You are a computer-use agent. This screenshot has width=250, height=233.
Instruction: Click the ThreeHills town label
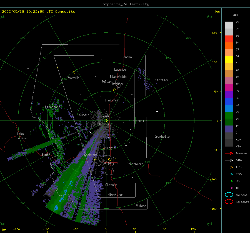[x=139, y=121]
